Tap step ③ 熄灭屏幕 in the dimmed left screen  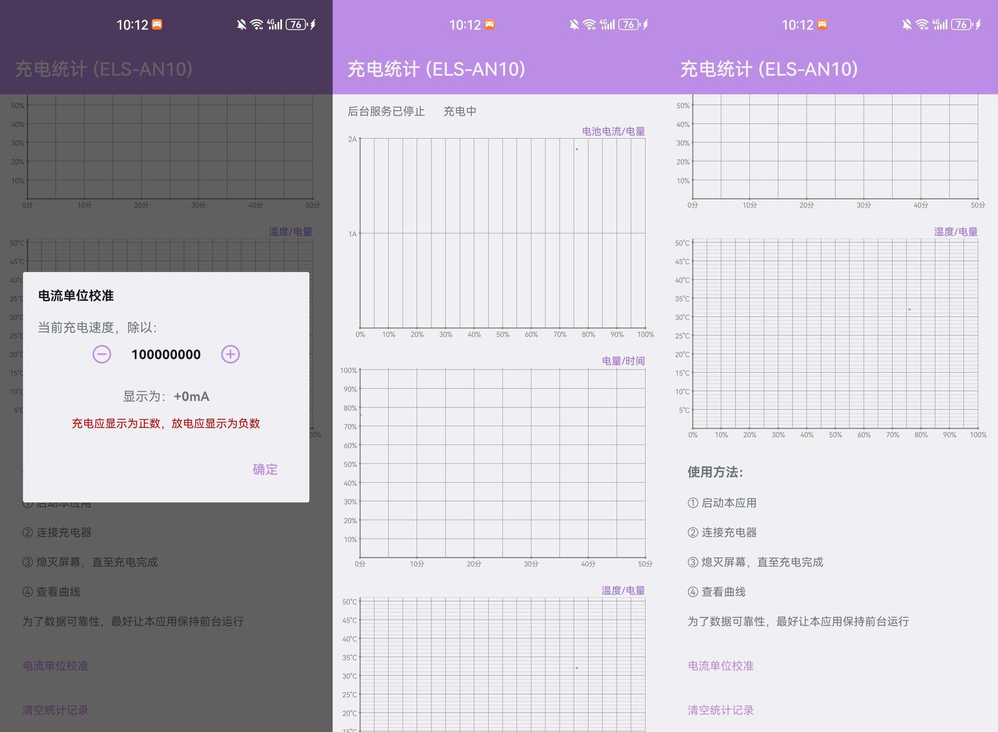(90, 562)
